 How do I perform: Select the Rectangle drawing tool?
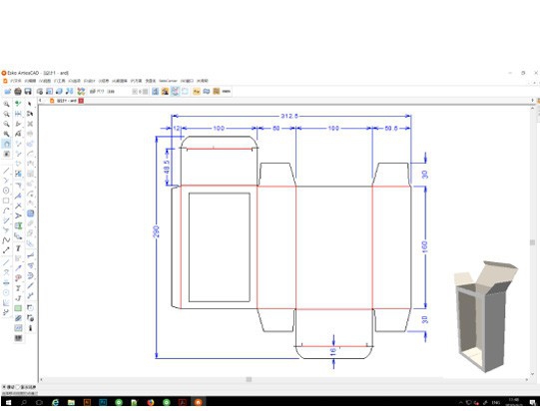pyautogui.click(x=6, y=201)
